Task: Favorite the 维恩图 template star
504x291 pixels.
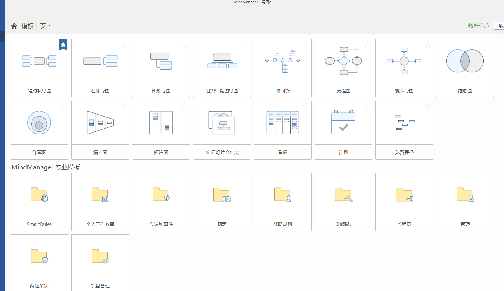Action: tap(489, 45)
